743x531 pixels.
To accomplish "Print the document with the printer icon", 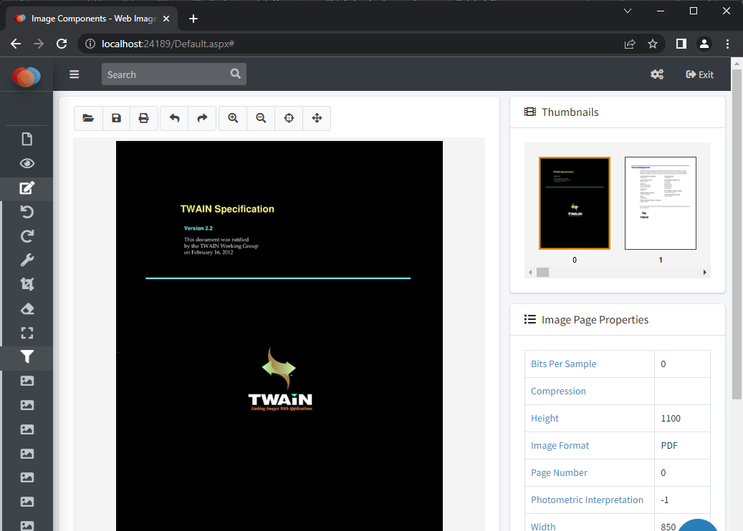I will pyautogui.click(x=143, y=118).
